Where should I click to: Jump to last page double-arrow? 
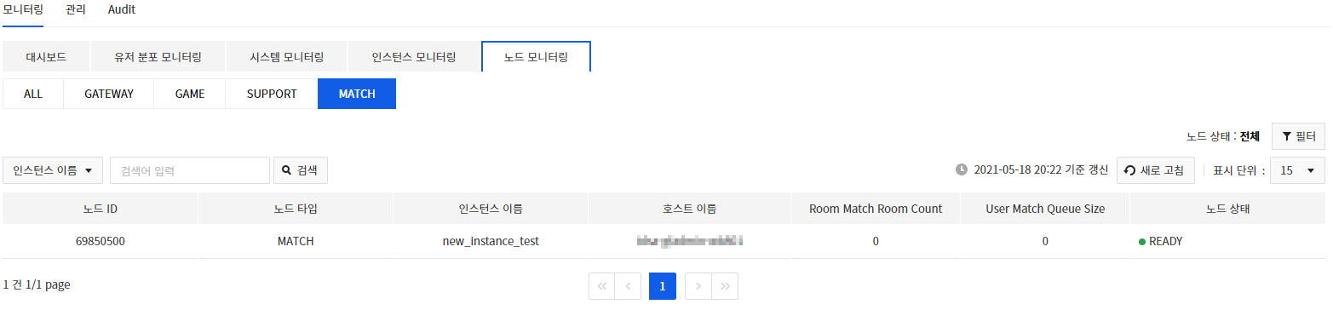pos(724,286)
